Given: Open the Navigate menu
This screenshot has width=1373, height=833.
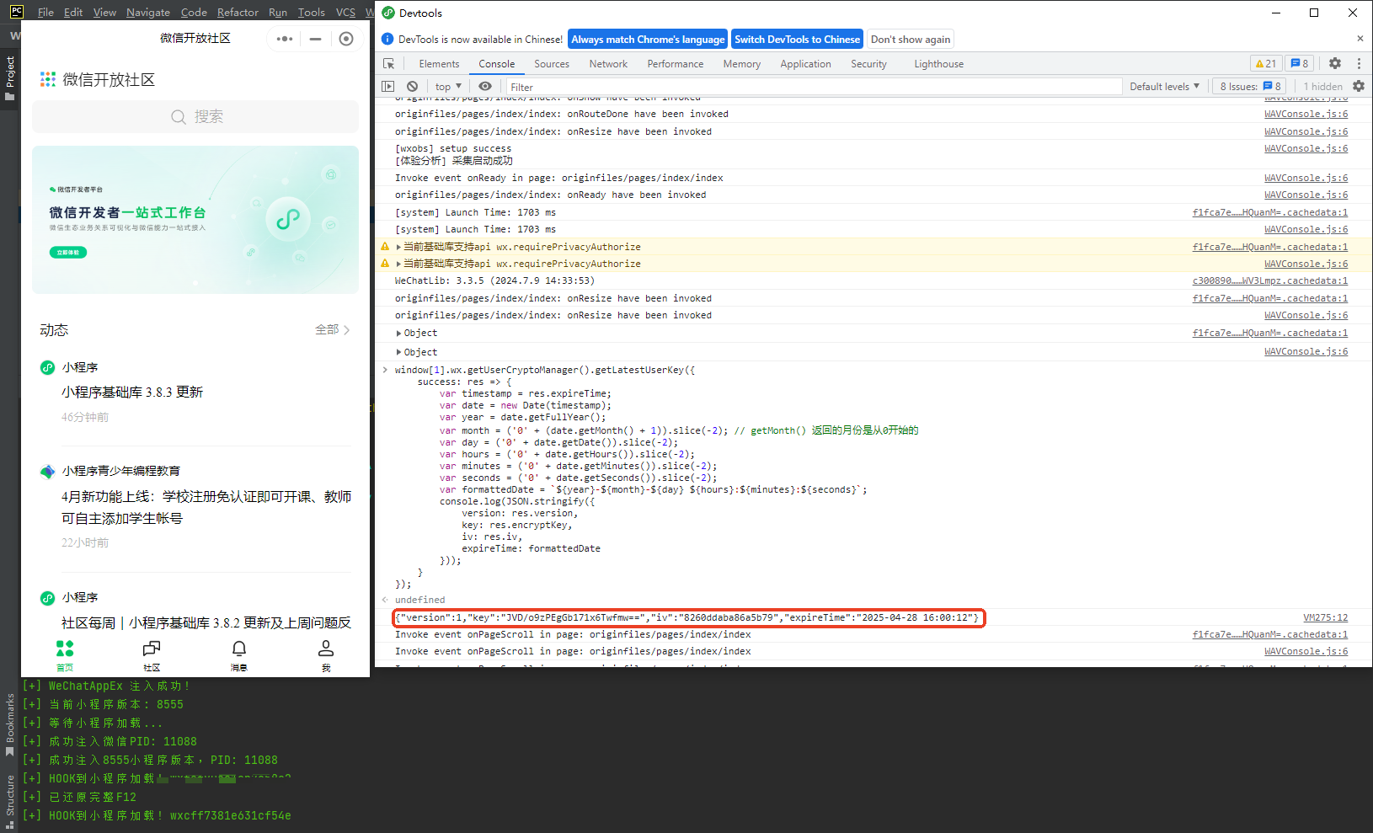Looking at the screenshot, I should pyautogui.click(x=148, y=12).
